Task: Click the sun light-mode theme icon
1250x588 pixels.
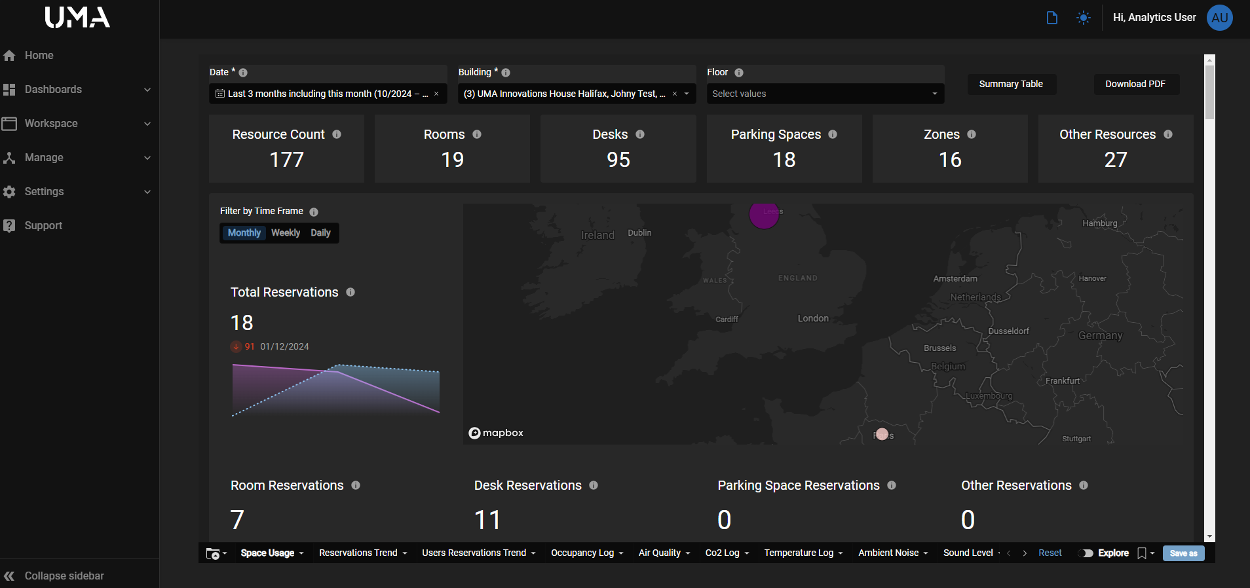Action: click(x=1084, y=18)
